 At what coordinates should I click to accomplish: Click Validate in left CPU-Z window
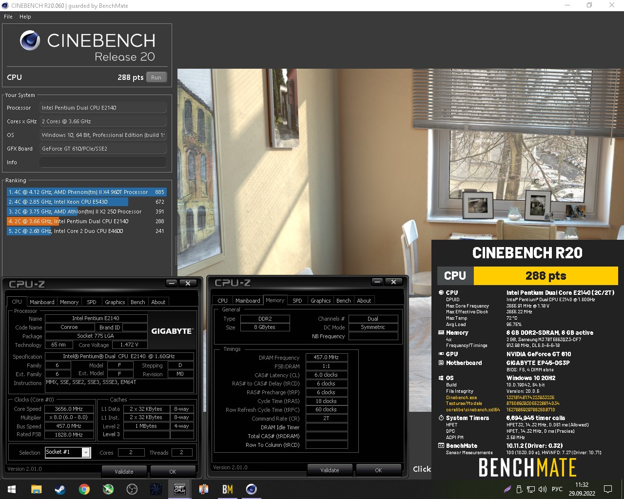tap(124, 471)
